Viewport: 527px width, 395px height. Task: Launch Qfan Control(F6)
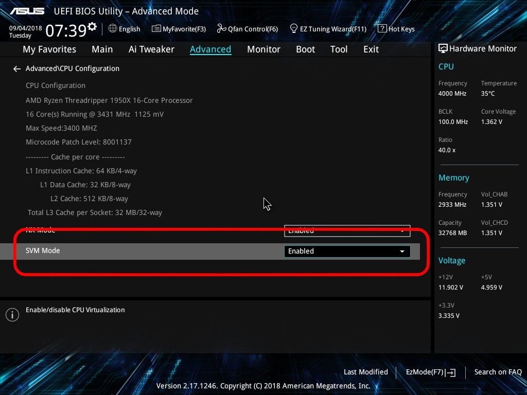(x=248, y=29)
